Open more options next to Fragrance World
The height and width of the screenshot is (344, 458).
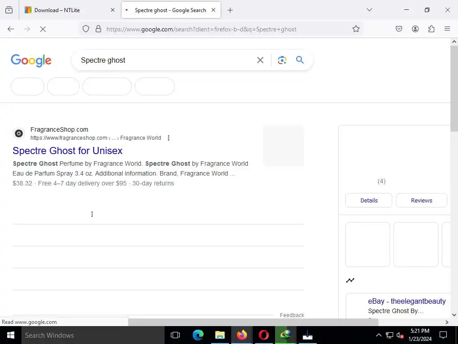point(169,138)
